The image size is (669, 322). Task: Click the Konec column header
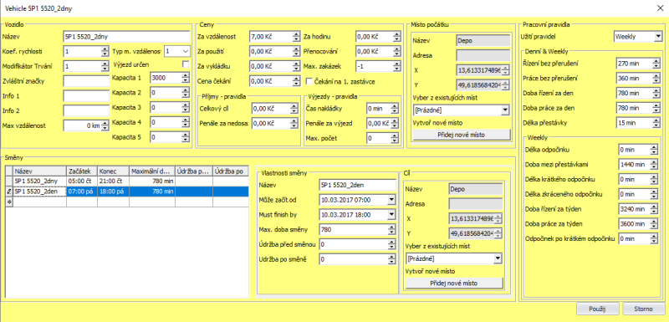coord(113,171)
